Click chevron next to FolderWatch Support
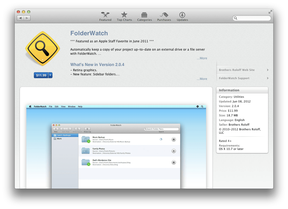 pyautogui.click(x=268, y=78)
